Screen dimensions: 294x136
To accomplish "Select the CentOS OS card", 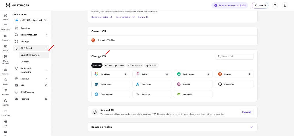I will (193, 84).
